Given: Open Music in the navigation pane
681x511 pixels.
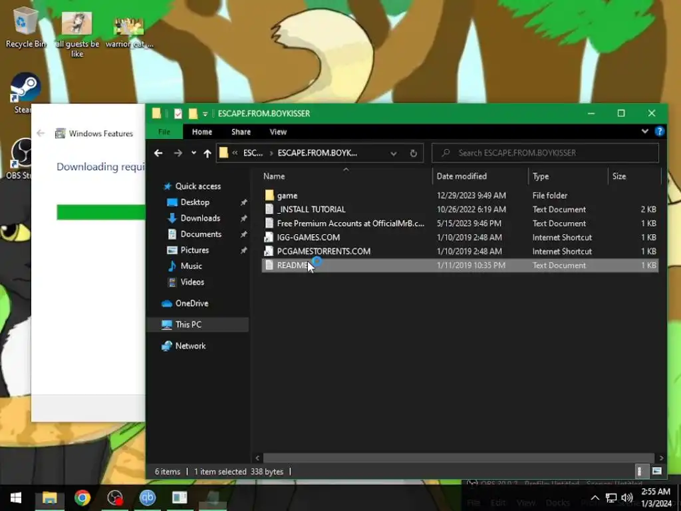Looking at the screenshot, I should click(191, 266).
